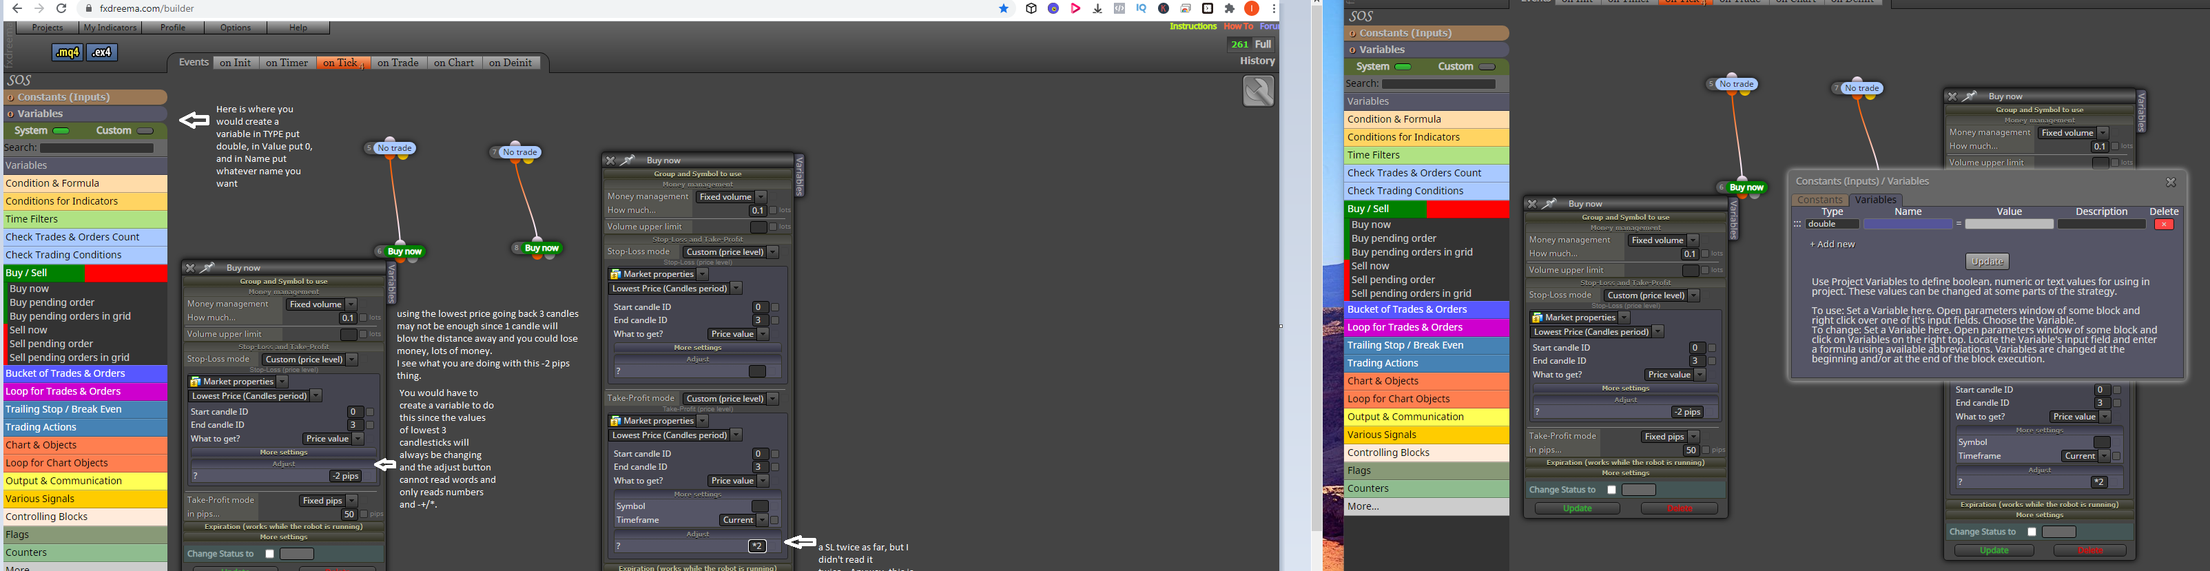The width and height of the screenshot is (2210, 571).
Task: Open the blue IQ extension icon
Action: [x=1141, y=8]
